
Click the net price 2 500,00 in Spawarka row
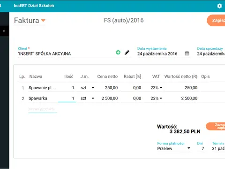[110, 98]
